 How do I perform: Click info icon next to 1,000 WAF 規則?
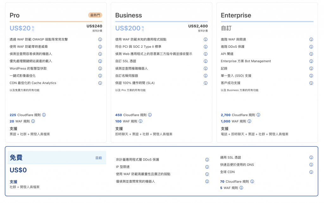(x=249, y=121)
